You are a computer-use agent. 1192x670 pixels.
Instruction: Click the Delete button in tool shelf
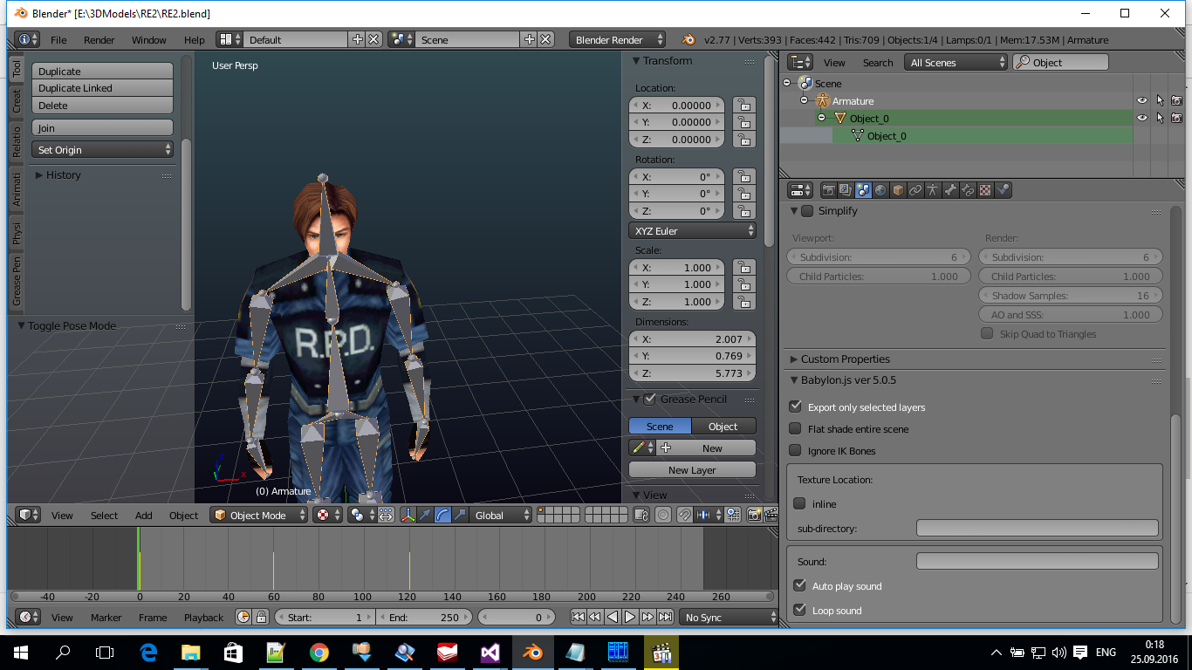pyautogui.click(x=102, y=106)
